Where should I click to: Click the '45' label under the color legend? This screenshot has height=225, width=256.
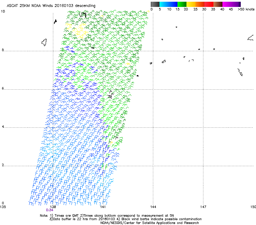[231, 9]
